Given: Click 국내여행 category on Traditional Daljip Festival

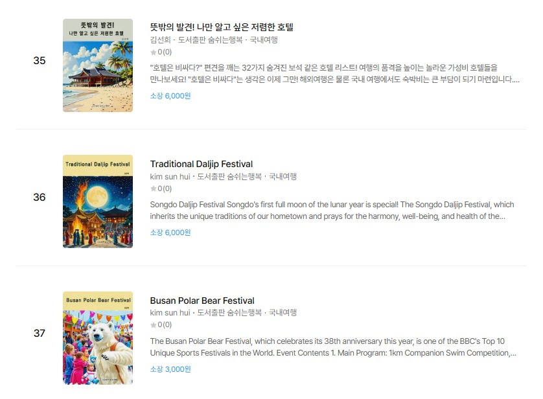Looking at the screenshot, I should [x=283, y=176].
